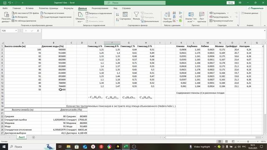267x150 pixels.
Task: Open Последние источники
Action: (52, 13)
